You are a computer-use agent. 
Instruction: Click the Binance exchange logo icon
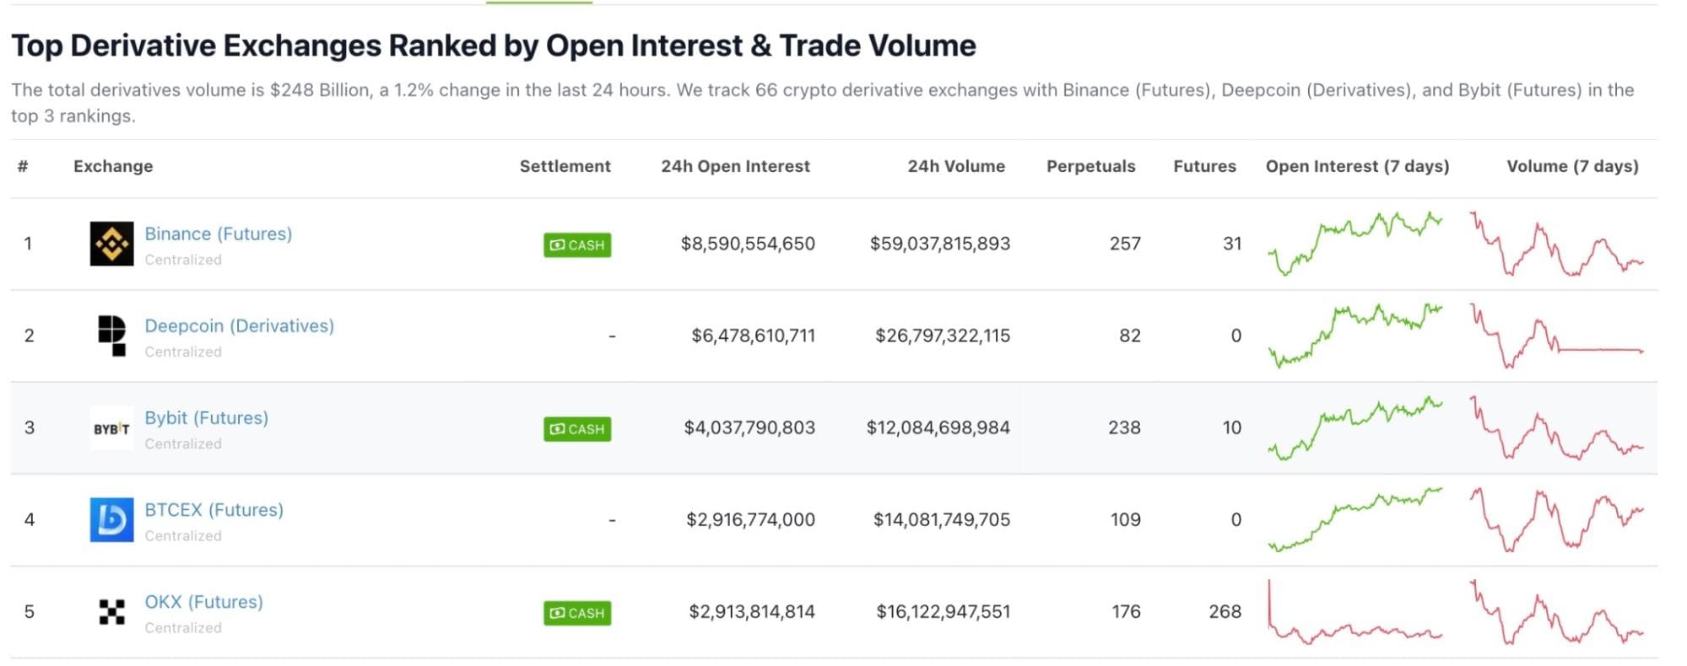pyautogui.click(x=111, y=244)
